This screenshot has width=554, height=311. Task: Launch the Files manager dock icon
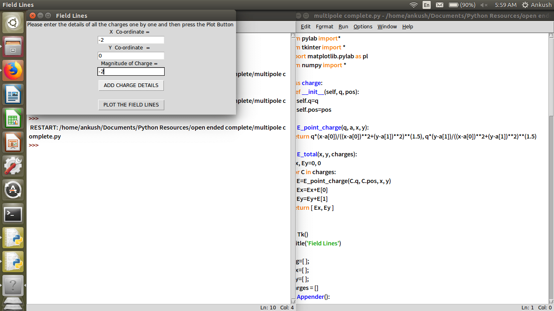13,47
